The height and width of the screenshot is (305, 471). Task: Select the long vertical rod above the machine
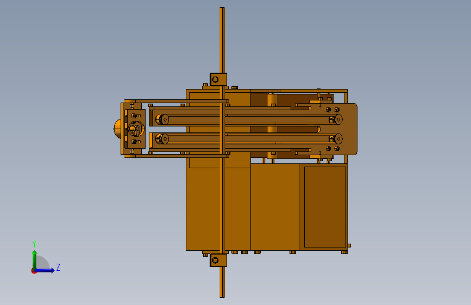(x=222, y=40)
